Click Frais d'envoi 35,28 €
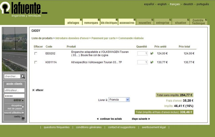This screenshot has width=215, height=137. coord(180,100)
